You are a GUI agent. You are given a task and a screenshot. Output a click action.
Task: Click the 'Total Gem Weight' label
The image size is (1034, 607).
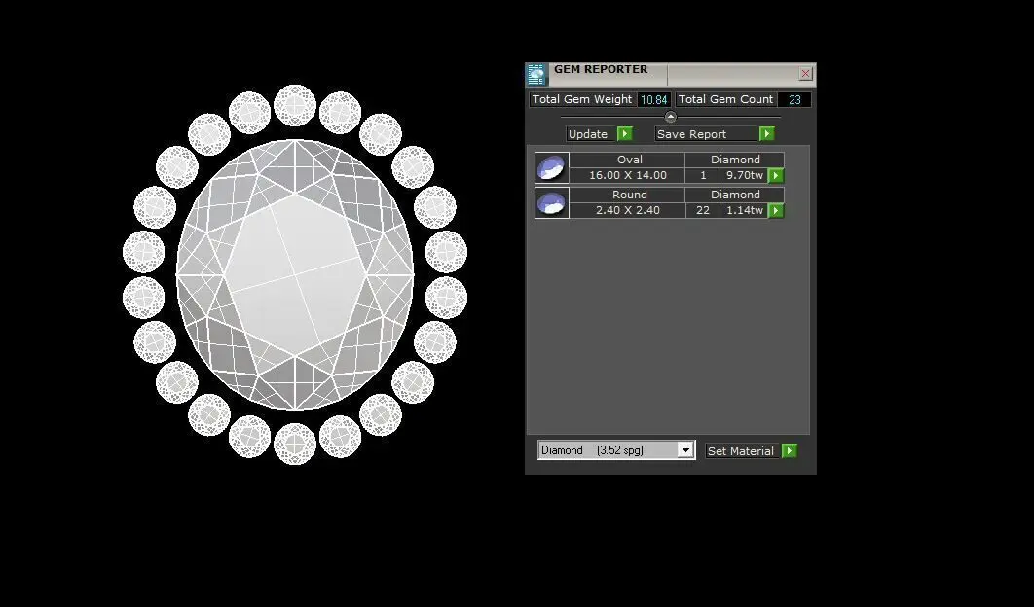tap(582, 99)
